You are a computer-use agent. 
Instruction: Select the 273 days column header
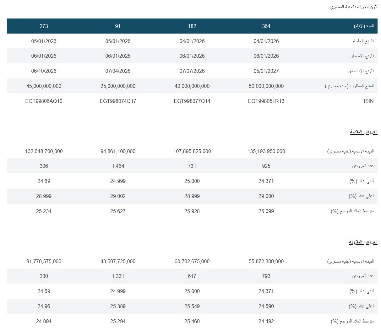(x=44, y=26)
